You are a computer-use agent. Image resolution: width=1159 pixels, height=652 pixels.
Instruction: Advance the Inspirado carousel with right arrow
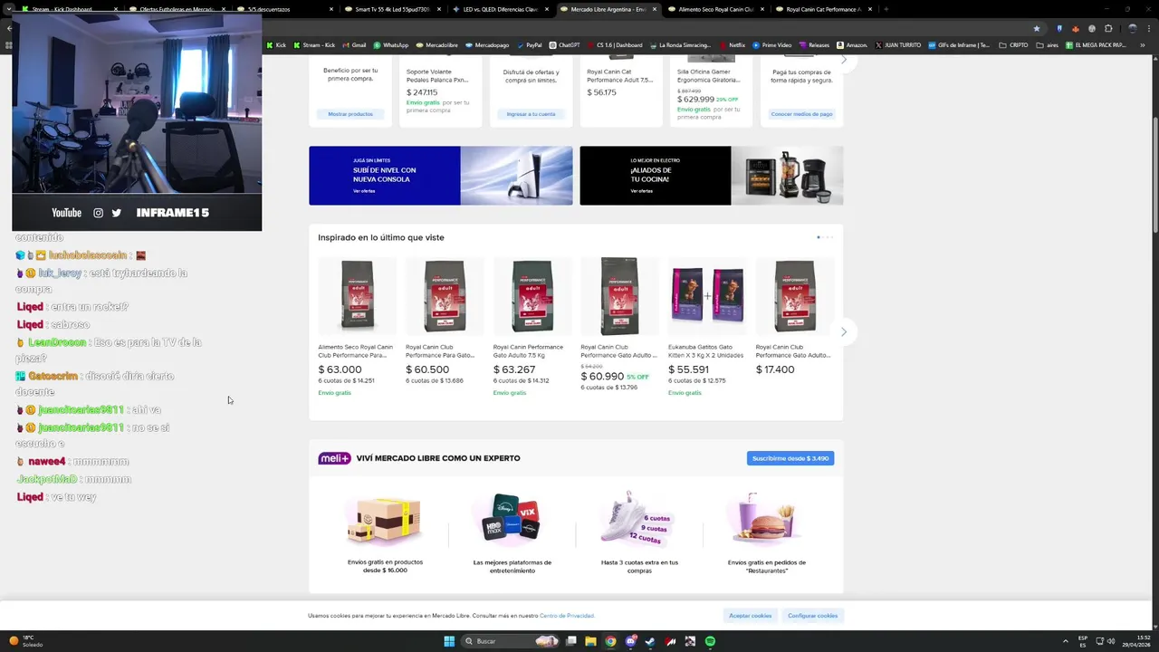coord(843,331)
